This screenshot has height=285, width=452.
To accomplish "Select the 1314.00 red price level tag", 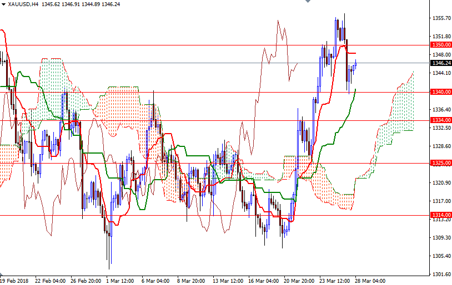I will pyautogui.click(x=441, y=215).
